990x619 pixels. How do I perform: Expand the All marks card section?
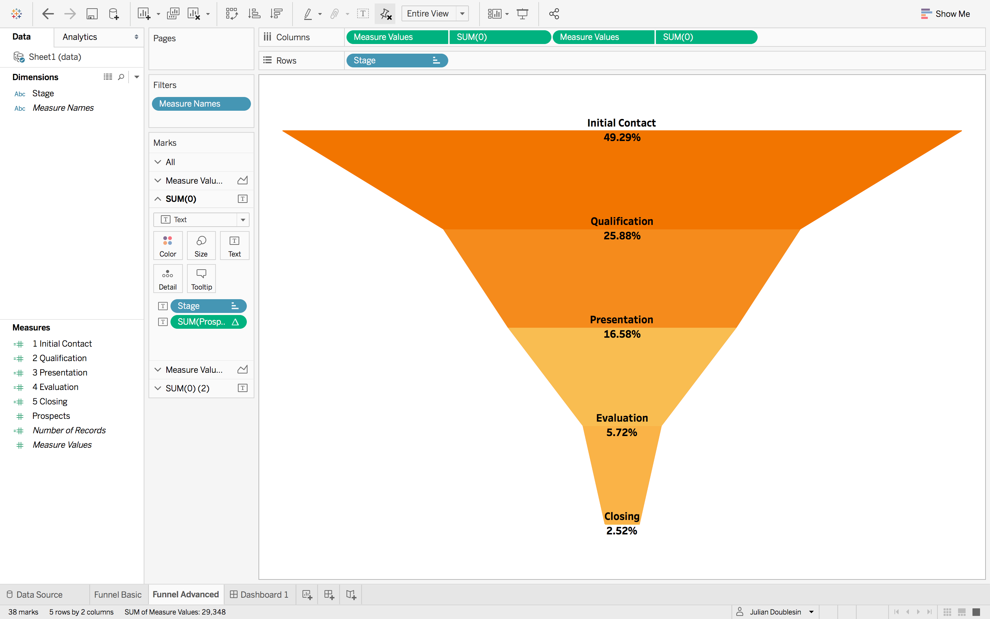tap(158, 162)
